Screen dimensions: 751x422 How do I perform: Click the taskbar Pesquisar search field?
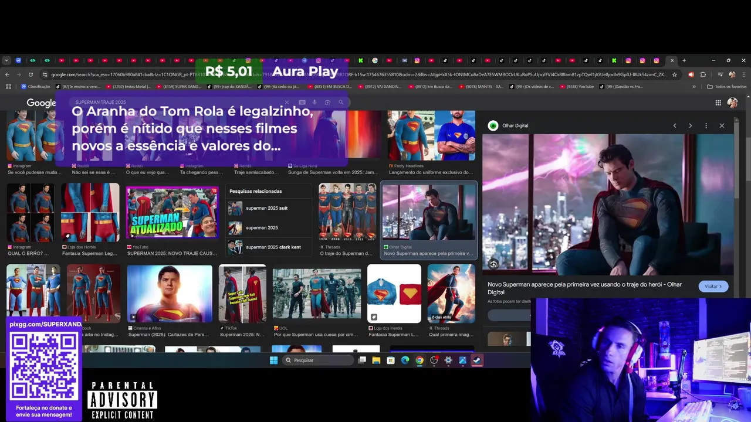coord(317,360)
